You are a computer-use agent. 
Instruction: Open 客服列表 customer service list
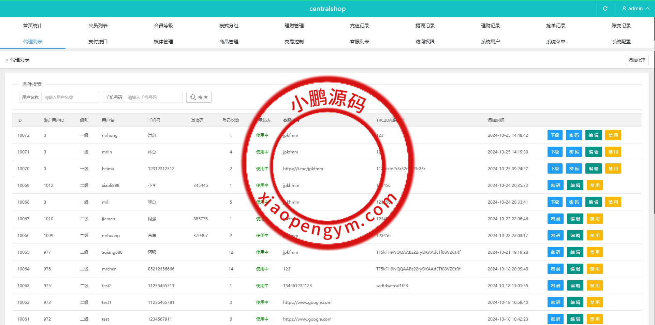pos(359,41)
